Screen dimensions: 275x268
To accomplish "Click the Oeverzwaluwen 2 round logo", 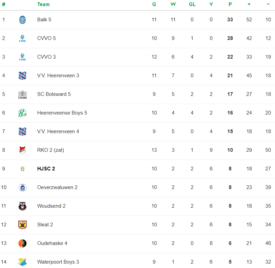I will (x=22, y=187).
